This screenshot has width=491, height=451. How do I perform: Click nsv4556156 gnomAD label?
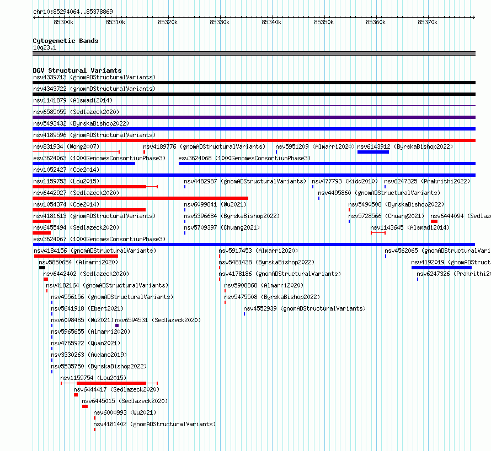pos(112,297)
